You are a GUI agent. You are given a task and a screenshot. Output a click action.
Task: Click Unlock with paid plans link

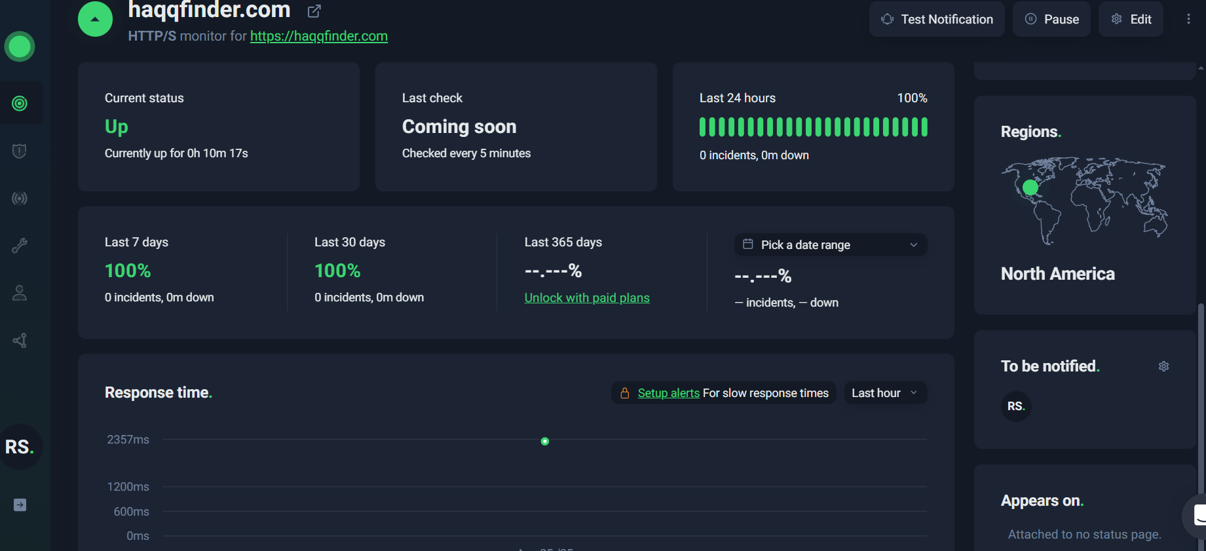point(587,297)
